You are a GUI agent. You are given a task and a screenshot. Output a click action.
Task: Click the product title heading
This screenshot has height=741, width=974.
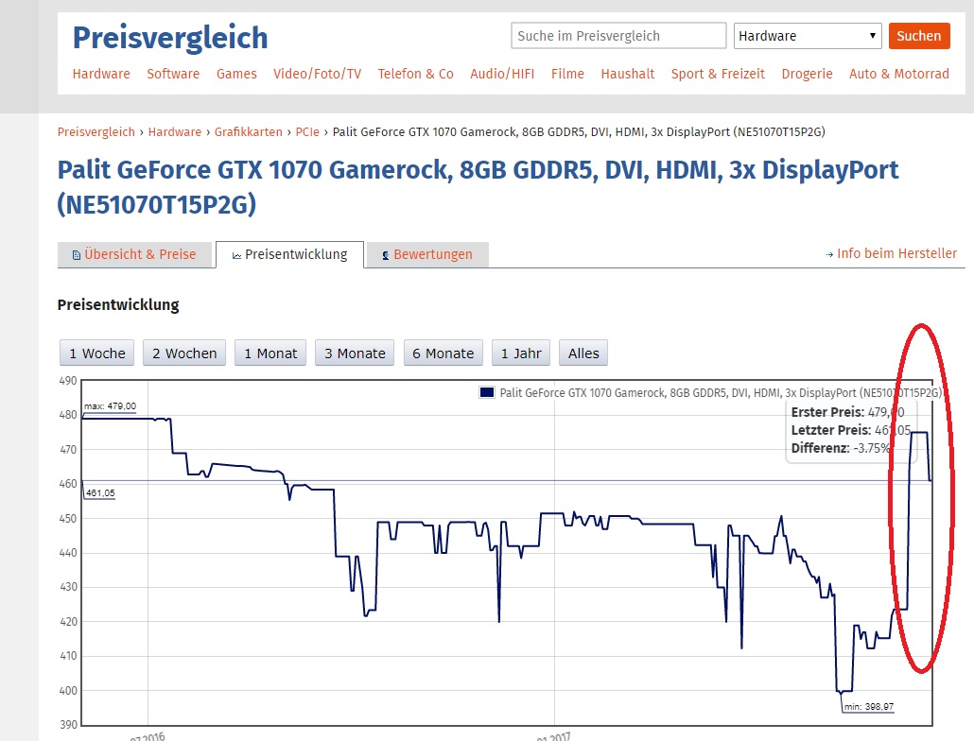click(x=478, y=187)
